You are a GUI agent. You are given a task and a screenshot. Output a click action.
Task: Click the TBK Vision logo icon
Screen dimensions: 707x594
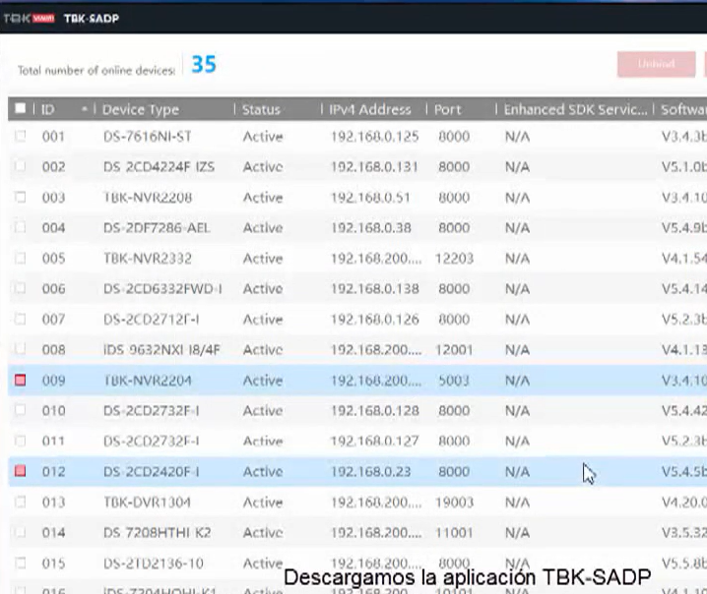click(28, 17)
